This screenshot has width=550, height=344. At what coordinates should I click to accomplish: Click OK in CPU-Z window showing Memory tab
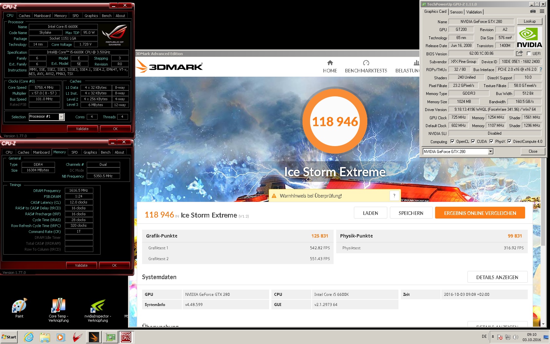click(x=114, y=265)
